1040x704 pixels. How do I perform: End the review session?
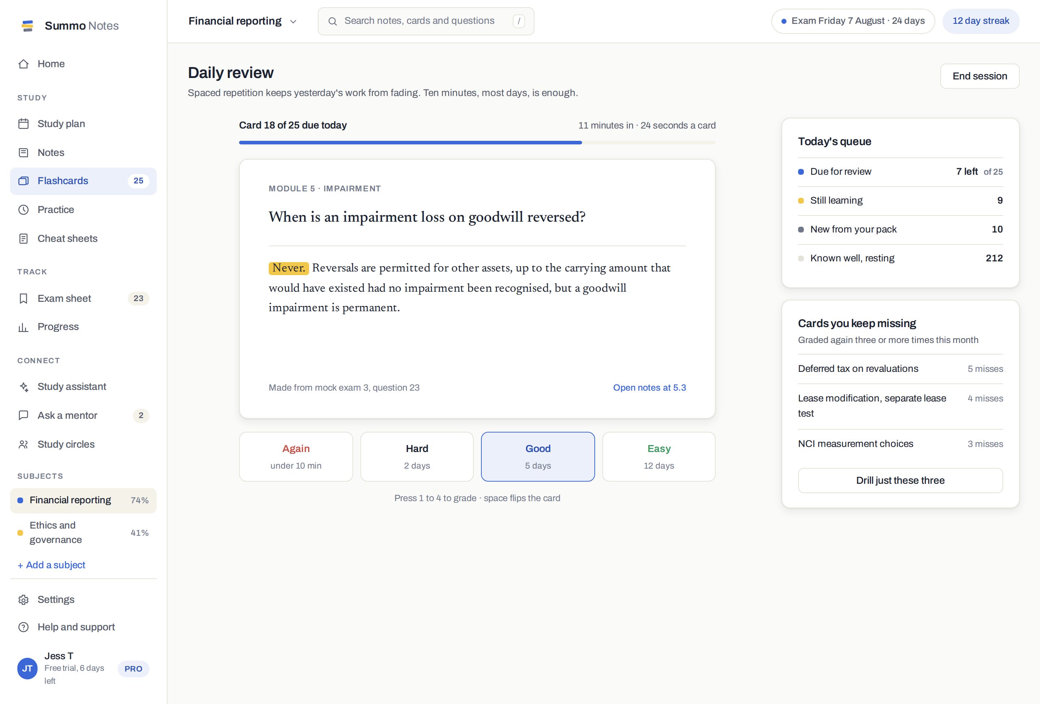980,76
